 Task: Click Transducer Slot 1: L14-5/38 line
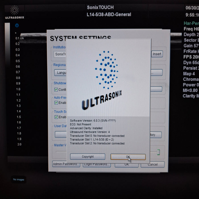coord(92,140)
